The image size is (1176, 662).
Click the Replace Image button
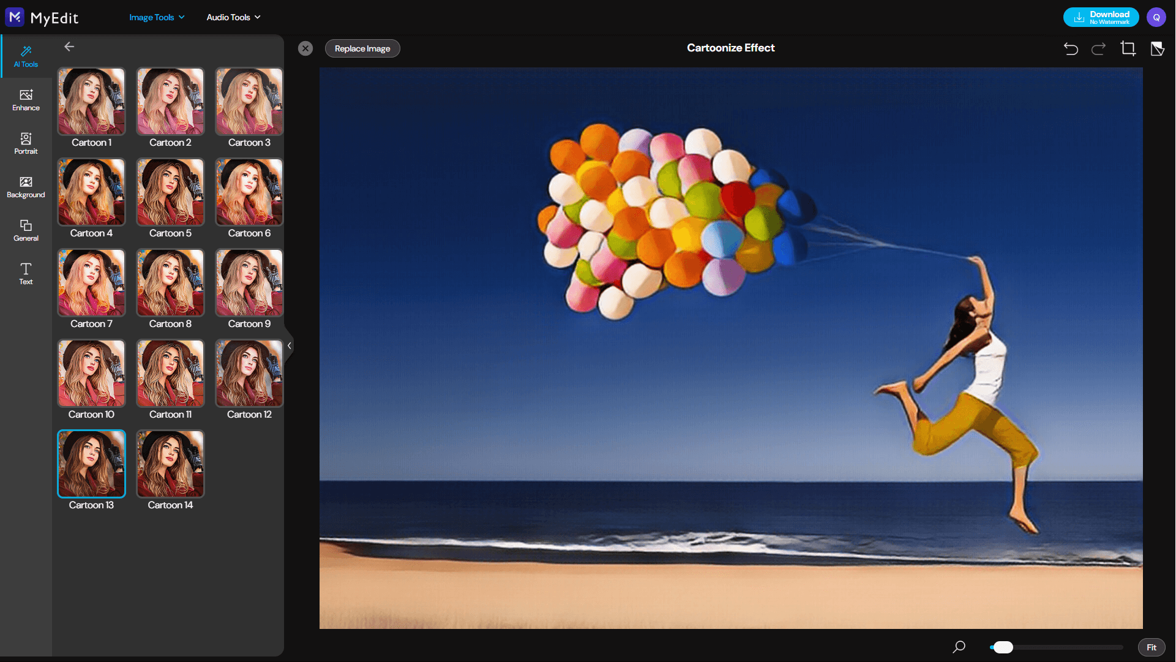pyautogui.click(x=362, y=48)
